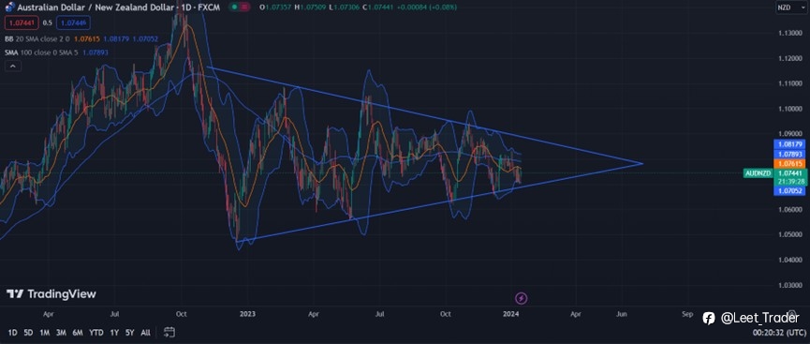Set chart range to 5D

tap(28, 333)
